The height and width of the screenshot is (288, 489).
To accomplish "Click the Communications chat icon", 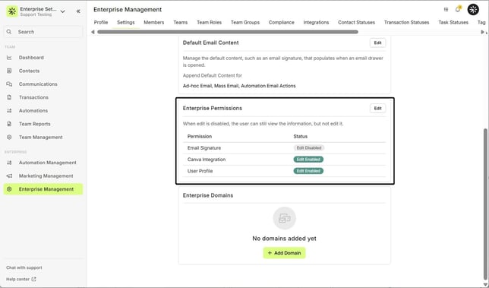I will [x=9, y=84].
